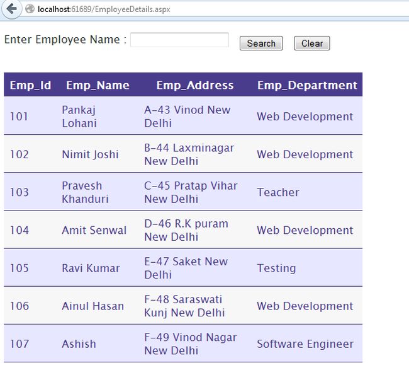Select Web Development in row 102
This screenshot has height=375, width=409.
[x=305, y=154]
